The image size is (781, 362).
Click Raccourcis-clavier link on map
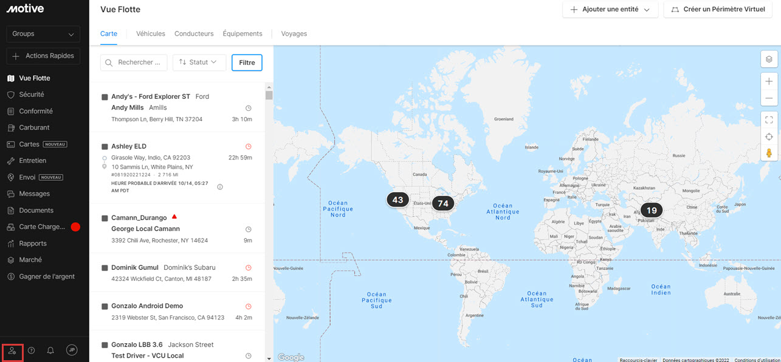point(638,360)
